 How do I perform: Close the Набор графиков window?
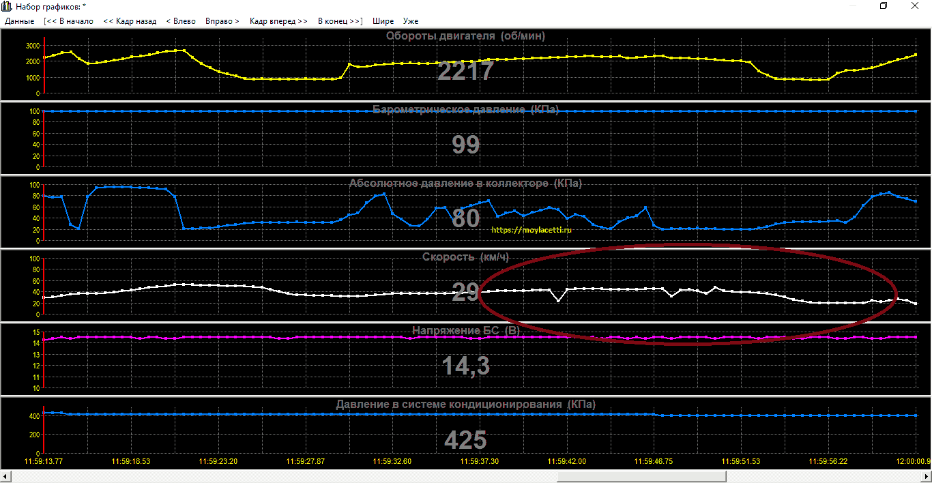pos(915,6)
